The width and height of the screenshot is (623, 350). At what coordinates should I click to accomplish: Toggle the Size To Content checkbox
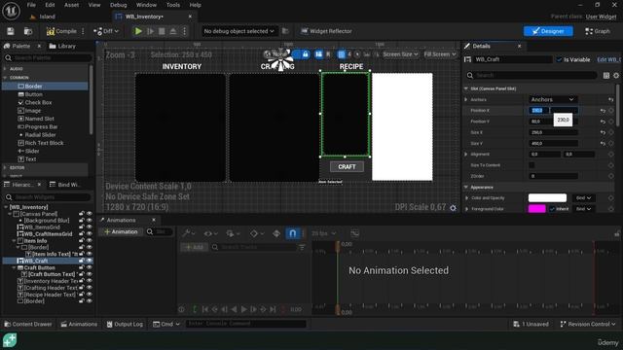[531, 165]
